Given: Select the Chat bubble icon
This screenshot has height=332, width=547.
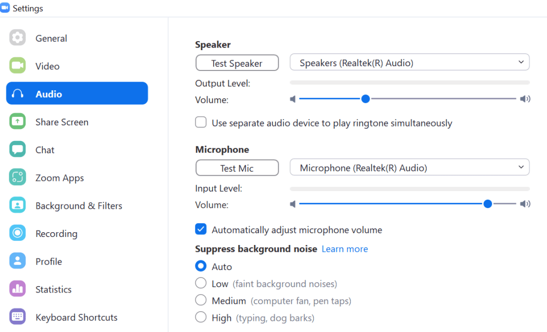Looking at the screenshot, I should click(17, 149).
